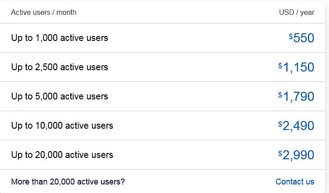Click the dollar sign before 550
This screenshot has height=193, width=329.
[291, 36]
